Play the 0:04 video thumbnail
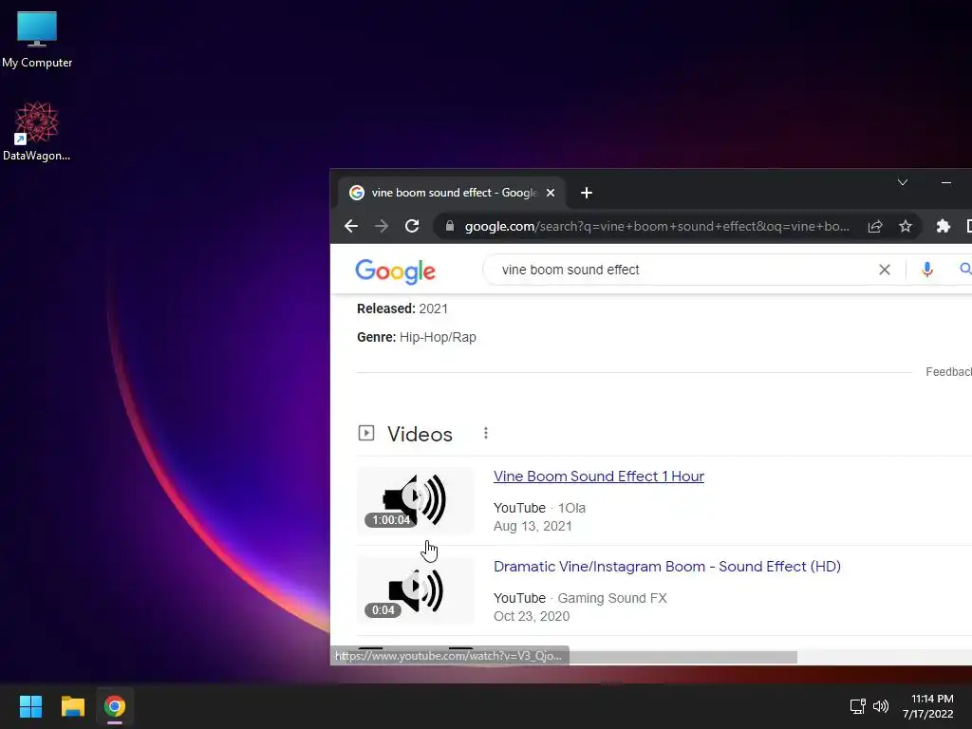972x729 pixels. click(x=416, y=590)
